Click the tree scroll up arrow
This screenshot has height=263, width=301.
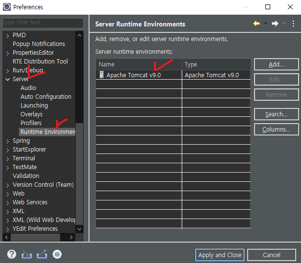pos(79,35)
